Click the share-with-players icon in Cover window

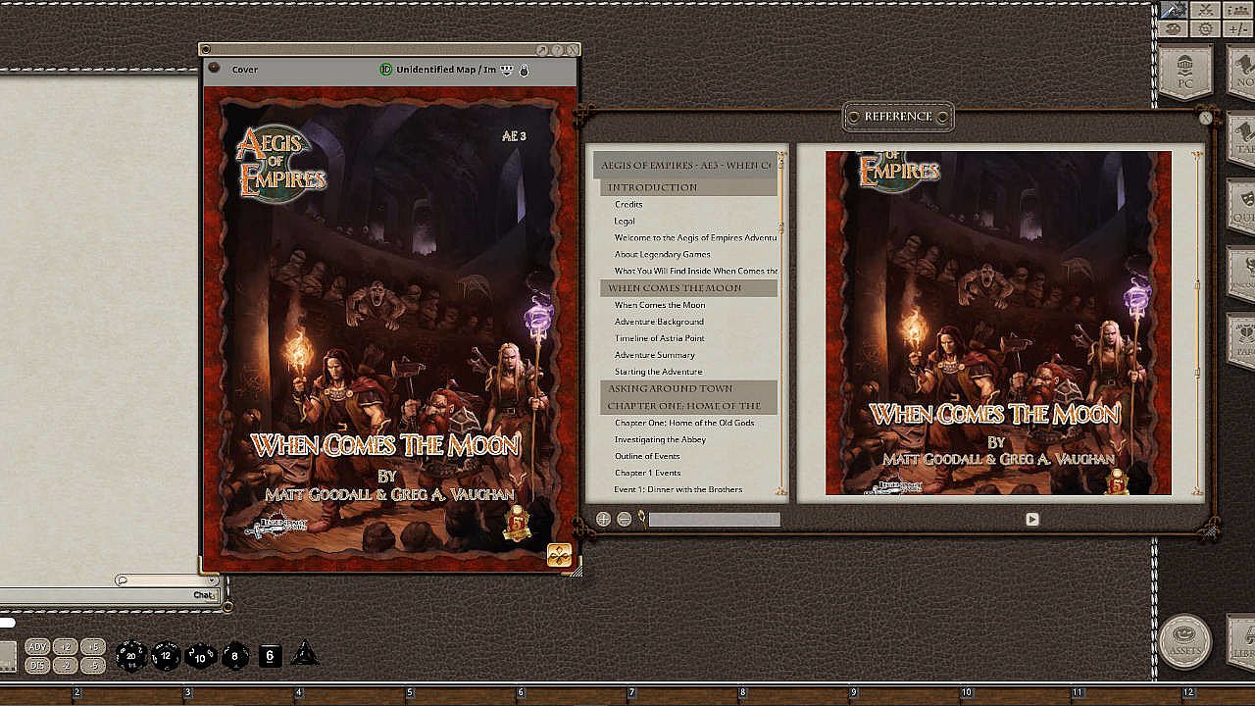point(507,70)
